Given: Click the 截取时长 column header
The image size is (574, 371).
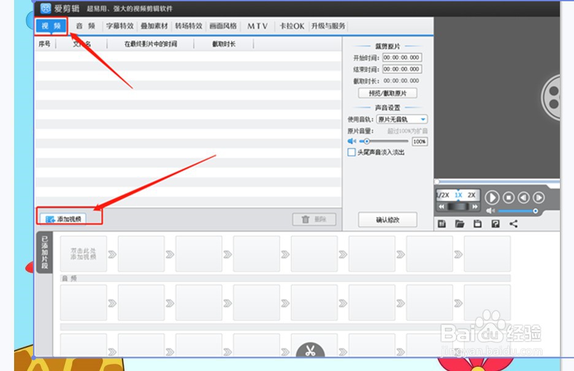Looking at the screenshot, I should (224, 44).
